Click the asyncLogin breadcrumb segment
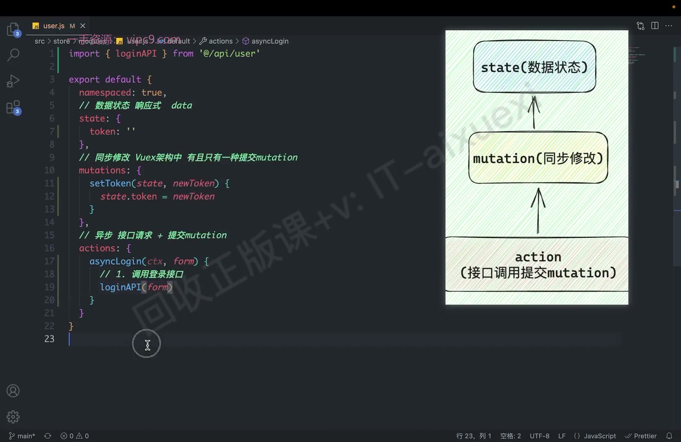The width and height of the screenshot is (681, 442). [266, 41]
